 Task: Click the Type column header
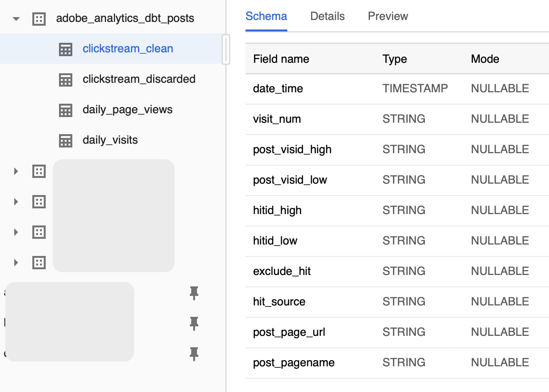[394, 59]
